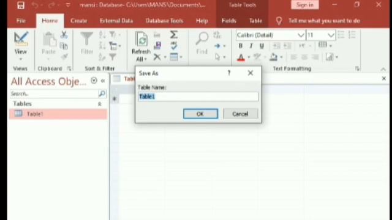This screenshot has height=220, width=392.
Task: Open the Table tab under Table Tools
Action: click(255, 21)
